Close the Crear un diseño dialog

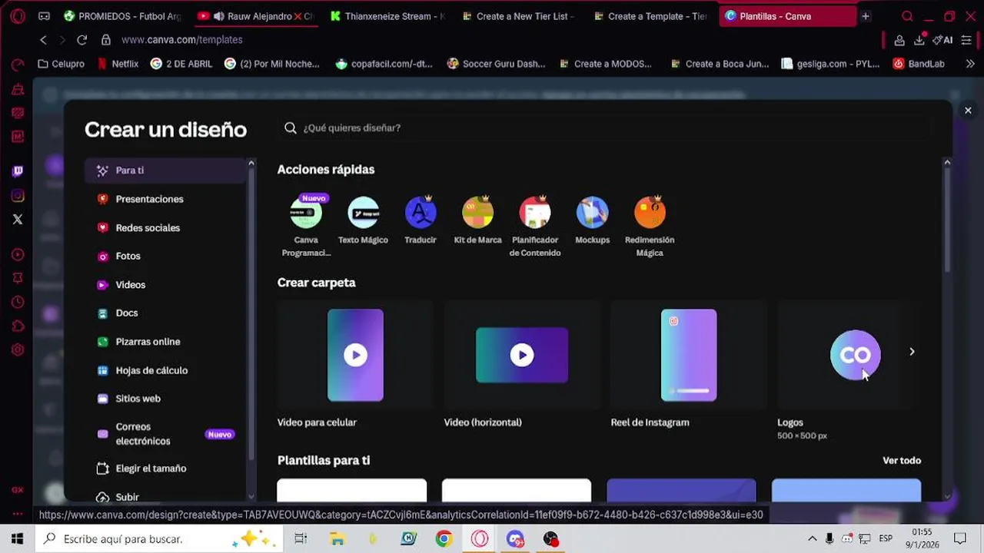pyautogui.click(x=968, y=111)
